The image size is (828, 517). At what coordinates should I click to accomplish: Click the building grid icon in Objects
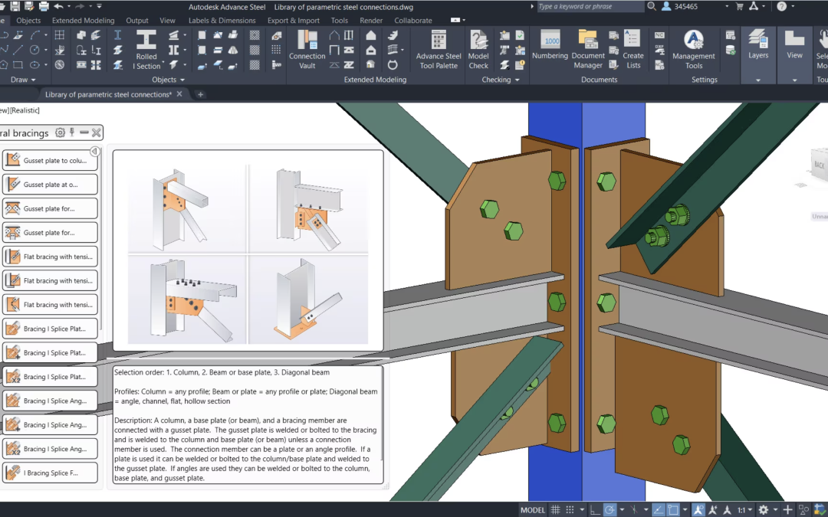pos(60,34)
